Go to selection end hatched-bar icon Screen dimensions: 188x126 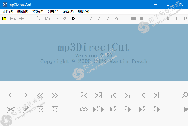click(x=98, y=95)
